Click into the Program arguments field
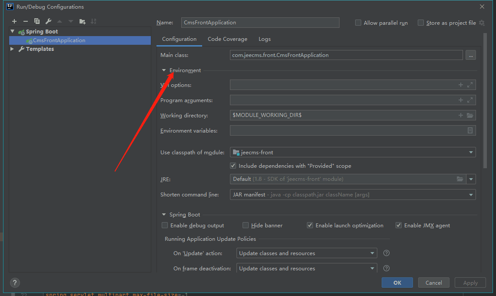 coord(343,100)
